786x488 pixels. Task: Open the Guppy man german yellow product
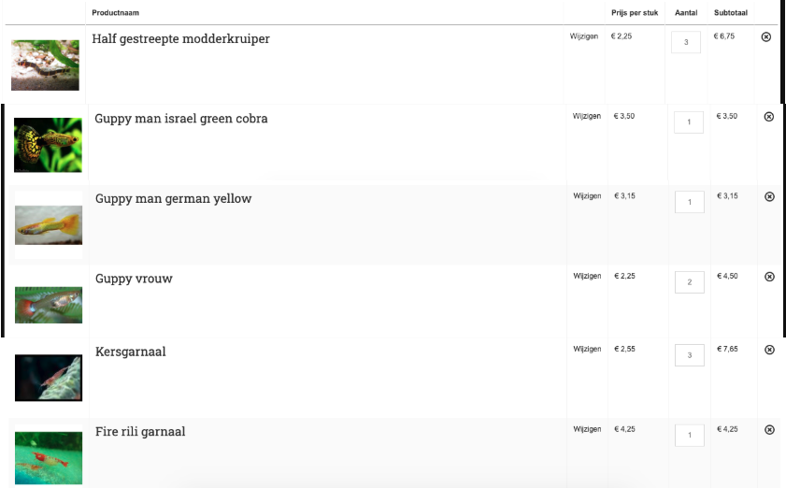(x=173, y=199)
